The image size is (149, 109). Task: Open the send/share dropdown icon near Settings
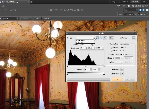(x=119, y=6)
